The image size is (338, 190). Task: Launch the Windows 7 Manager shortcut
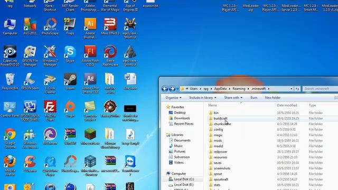(50, 56)
